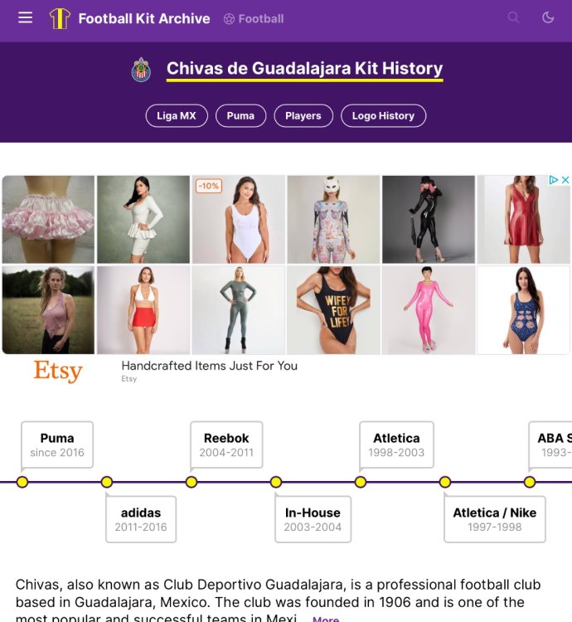
Task: Open the hamburger navigation menu
Action: pos(25,17)
